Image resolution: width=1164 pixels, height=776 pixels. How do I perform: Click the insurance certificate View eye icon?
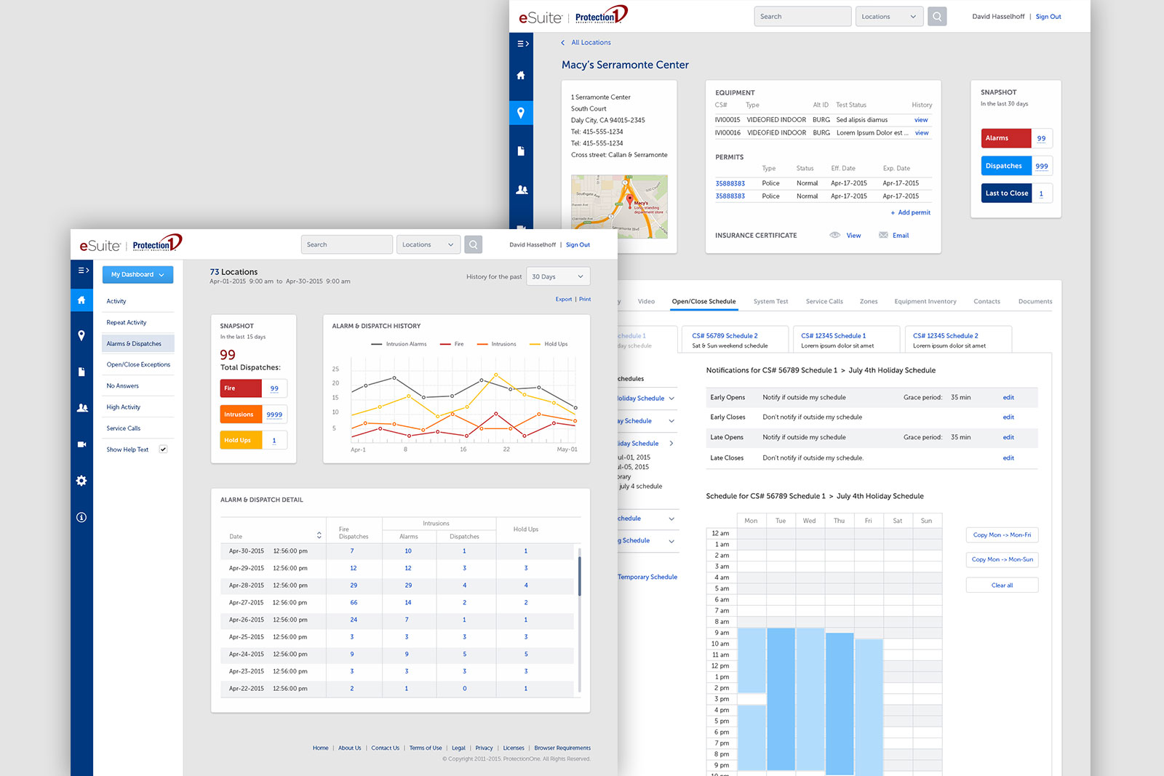pyautogui.click(x=834, y=235)
